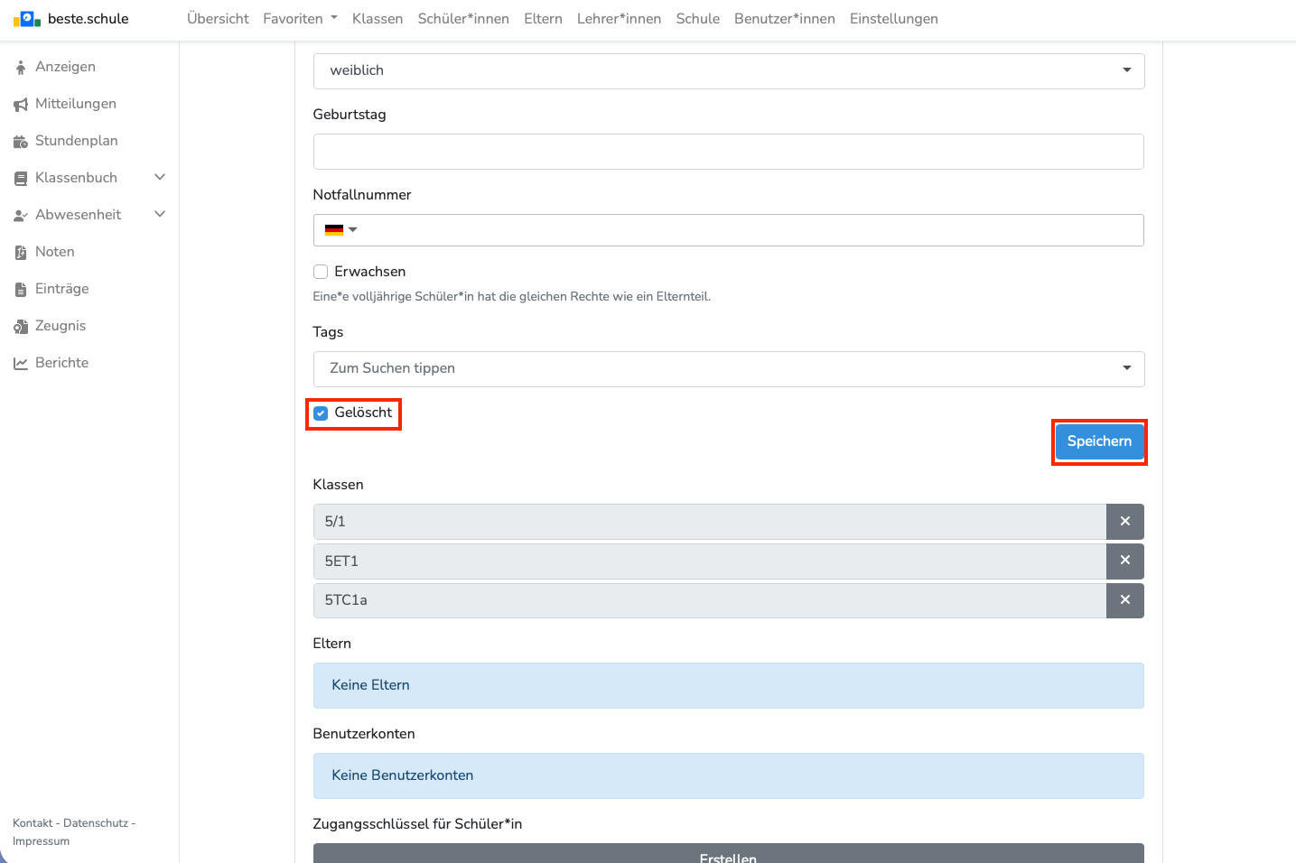Screen dimensions: 1296x863
Task: Click the beste.schule logo icon
Action: pos(27,19)
